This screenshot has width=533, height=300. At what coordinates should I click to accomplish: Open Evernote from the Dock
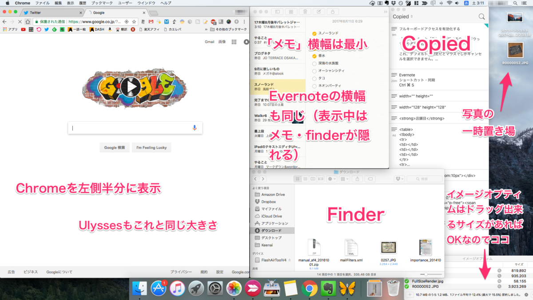click(x=329, y=289)
